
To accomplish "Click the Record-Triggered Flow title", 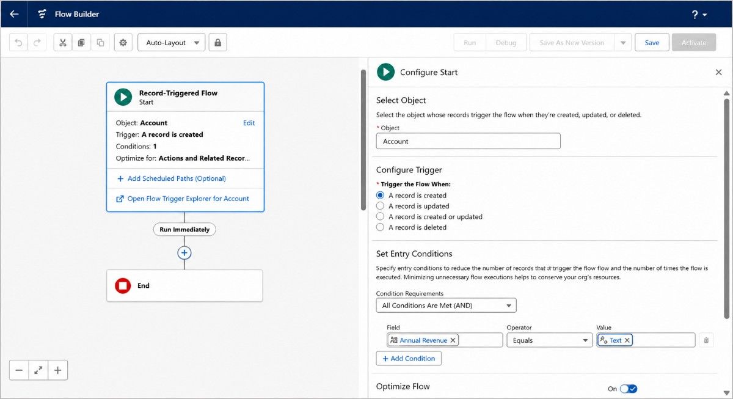I will click(178, 93).
